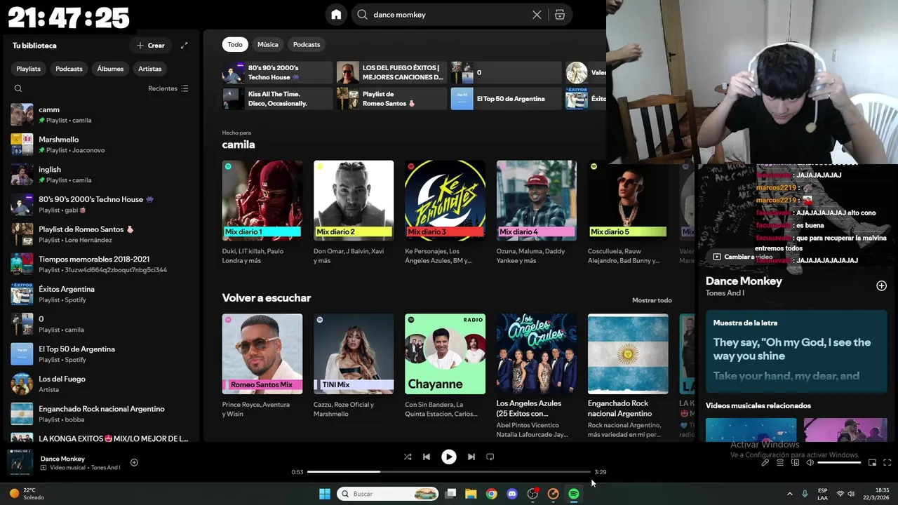This screenshot has height=505, width=898.
Task: Open Discord from the taskbar
Action: pos(512,494)
